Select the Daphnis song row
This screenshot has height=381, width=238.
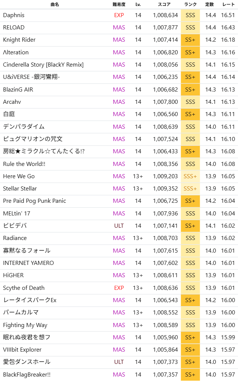pos(14,15)
